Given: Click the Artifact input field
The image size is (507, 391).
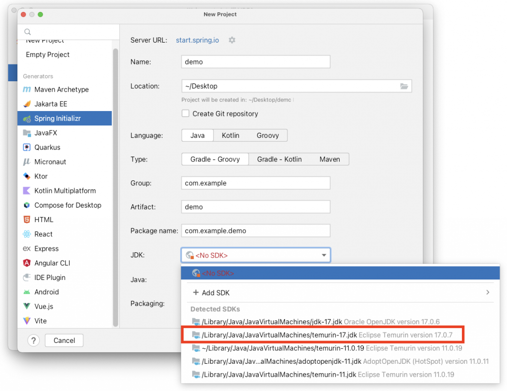Looking at the screenshot, I should coord(255,207).
